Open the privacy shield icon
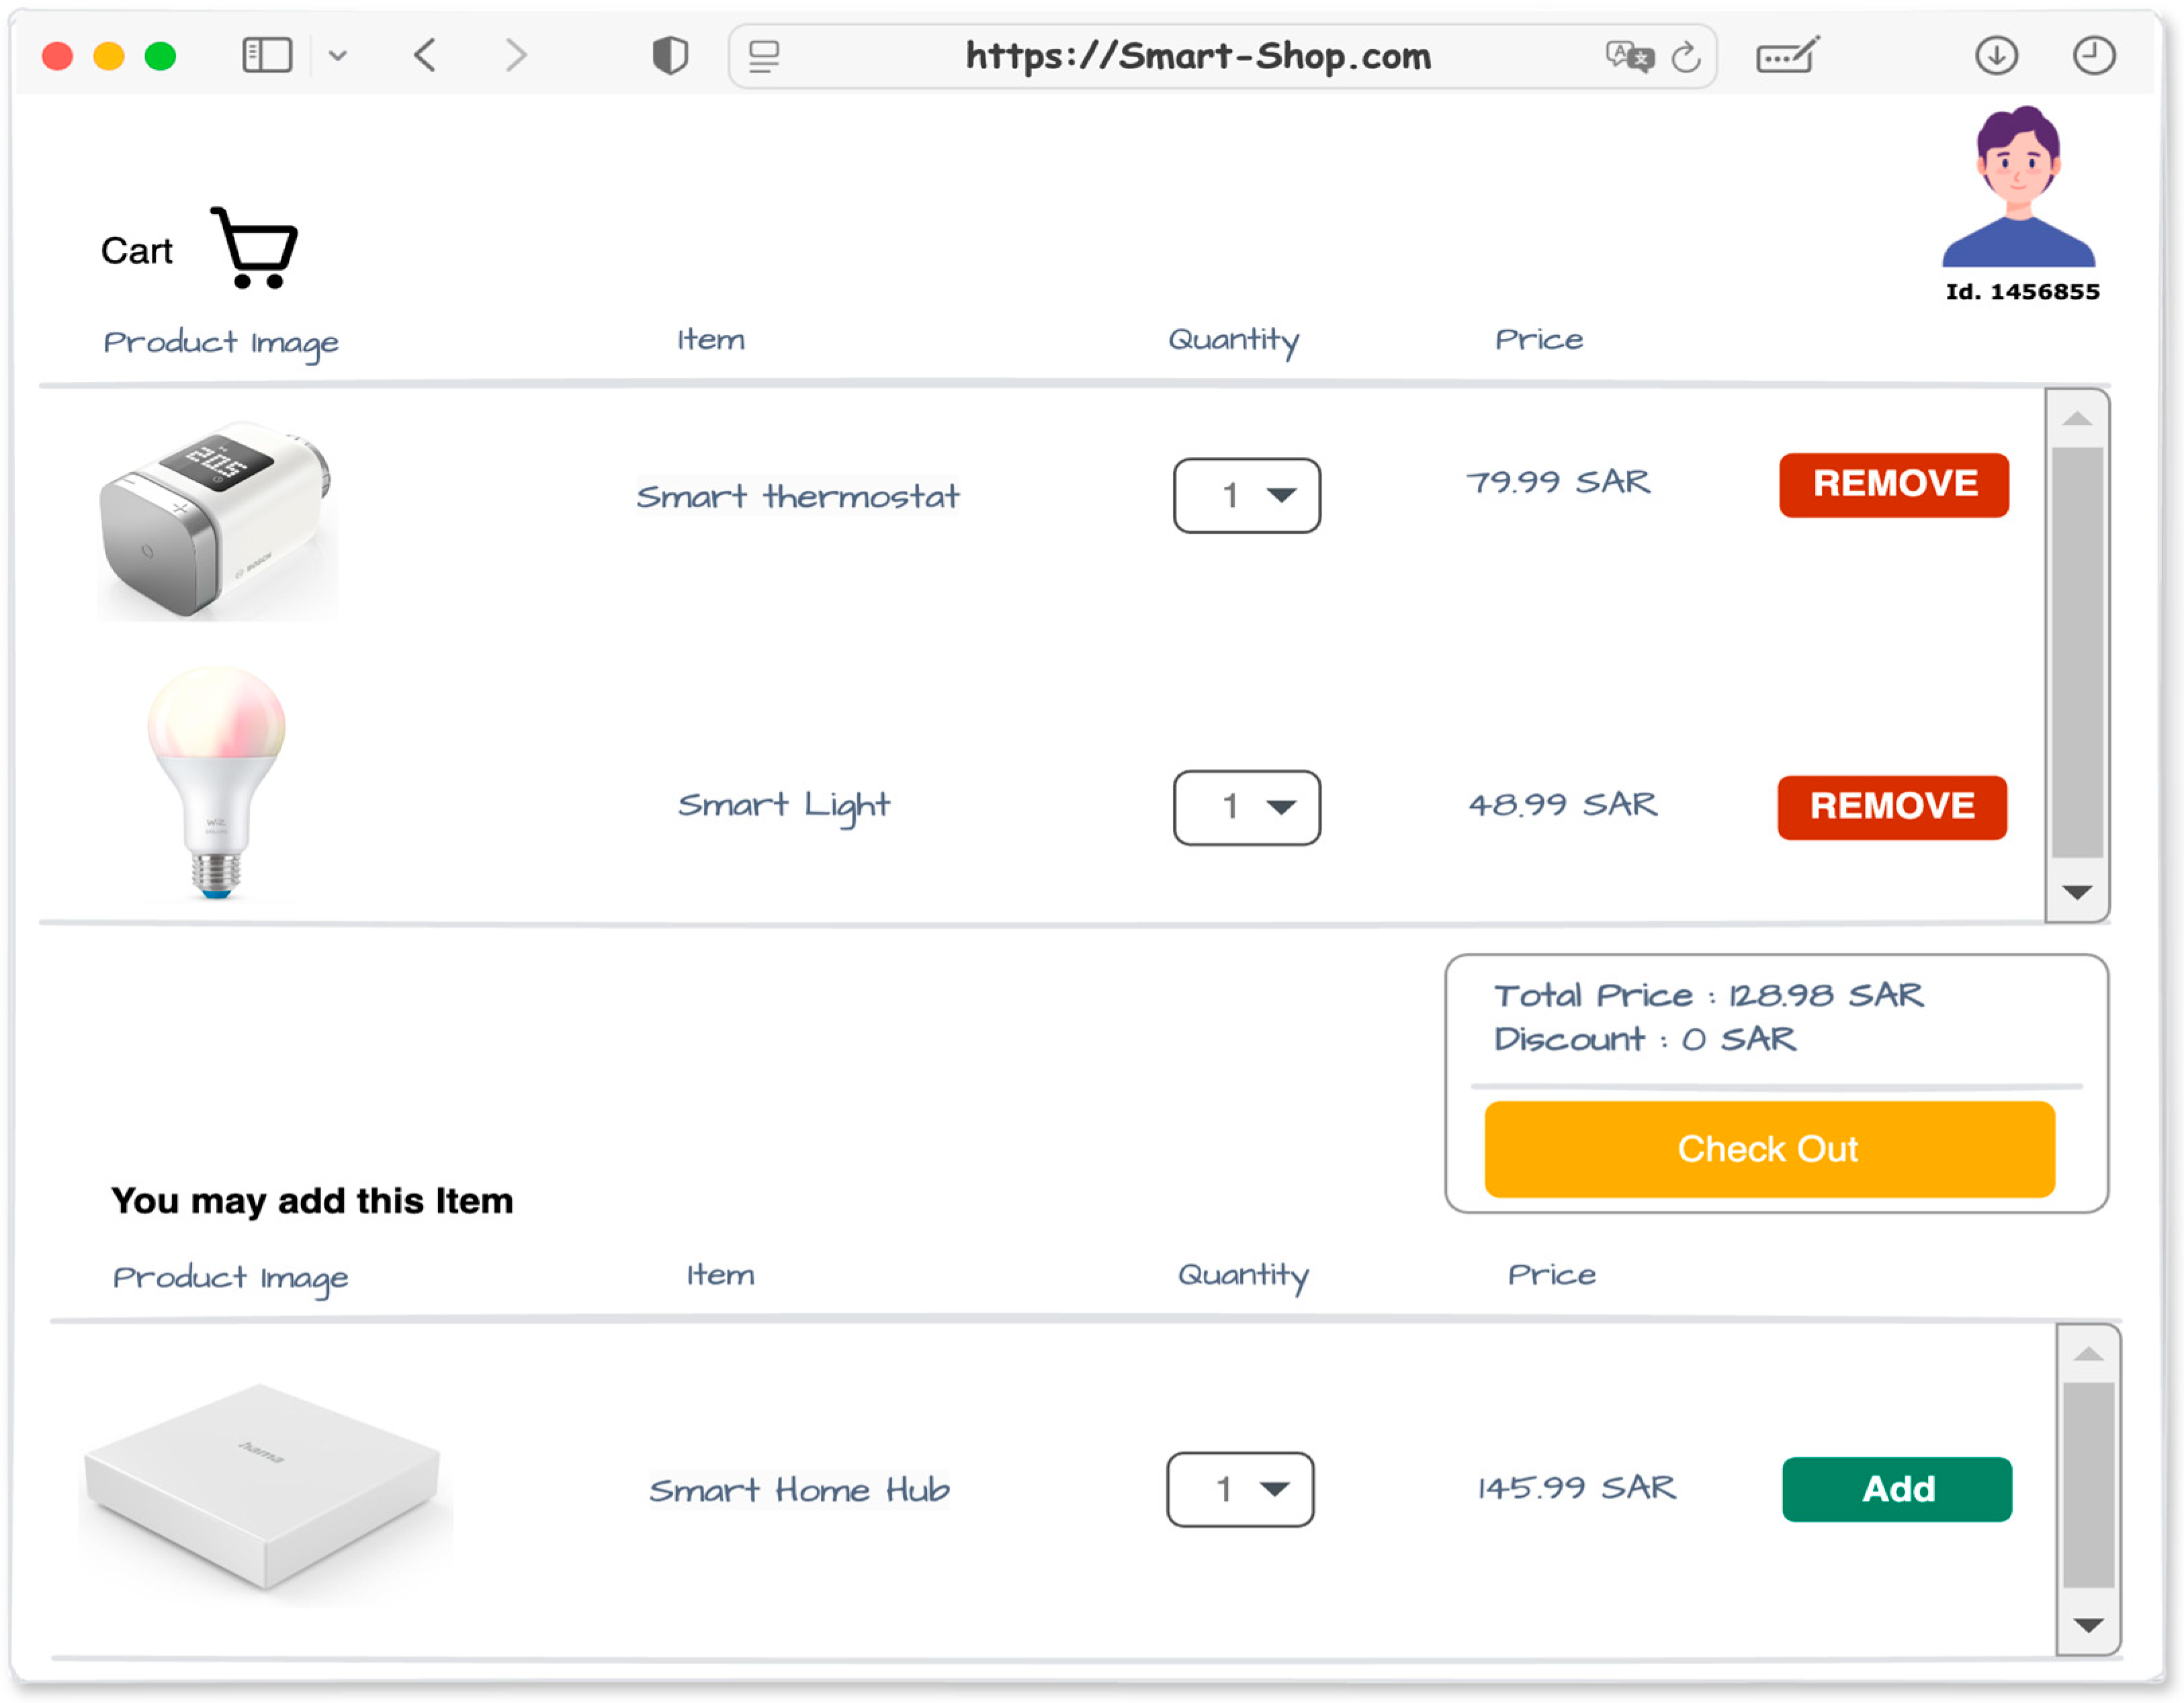 point(670,55)
